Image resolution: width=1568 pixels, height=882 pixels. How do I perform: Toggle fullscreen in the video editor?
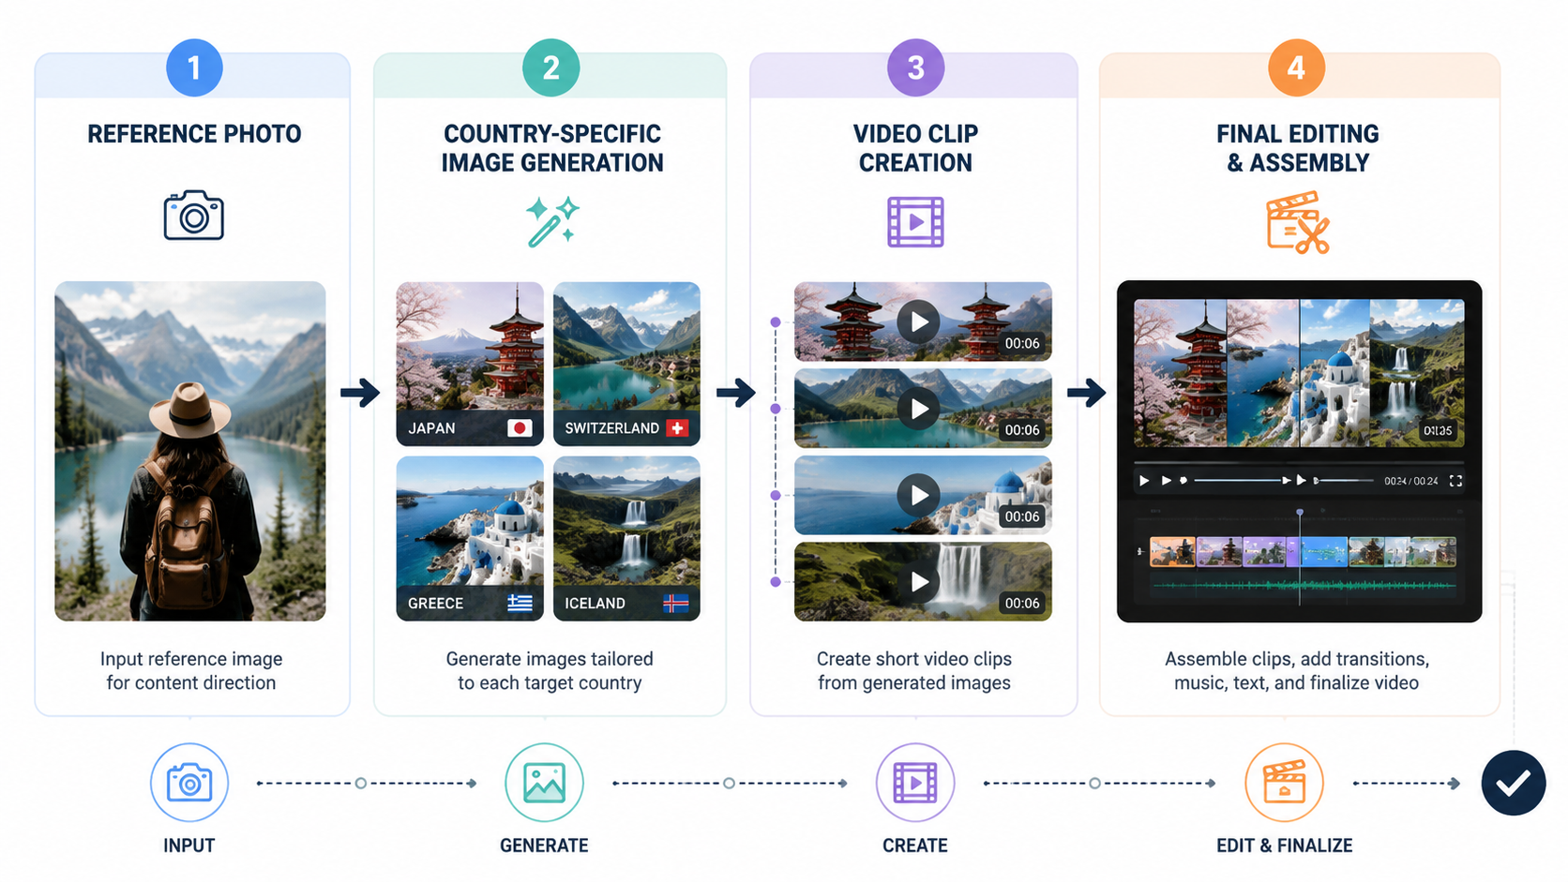pos(1455,481)
